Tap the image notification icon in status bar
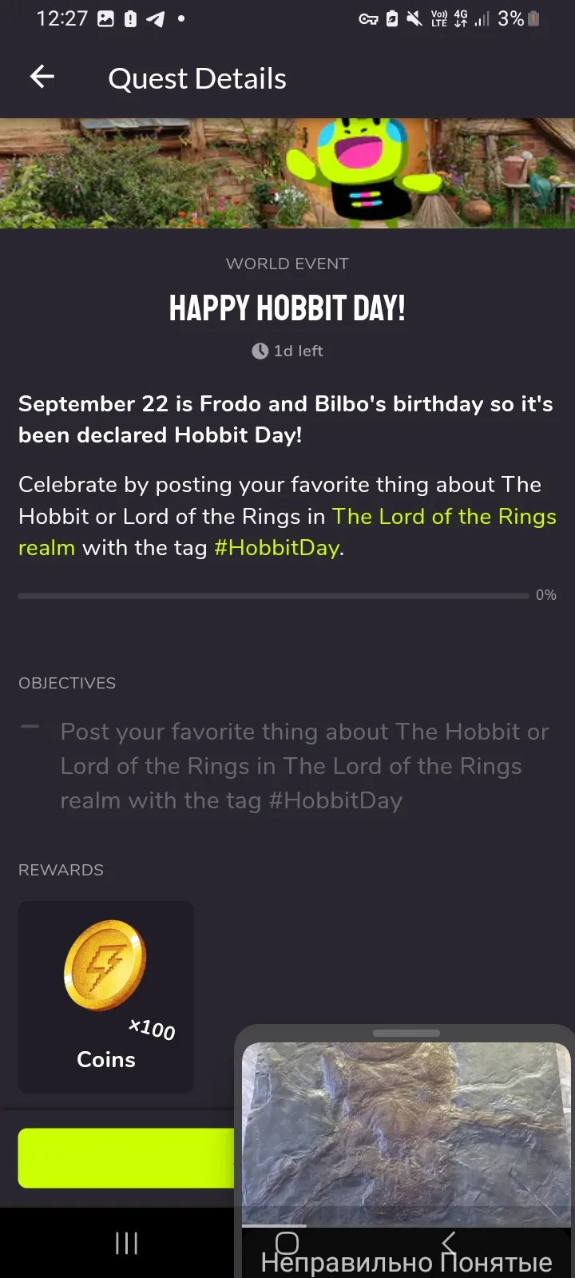The width and height of the screenshot is (575, 1278). pyautogui.click(x=105, y=18)
